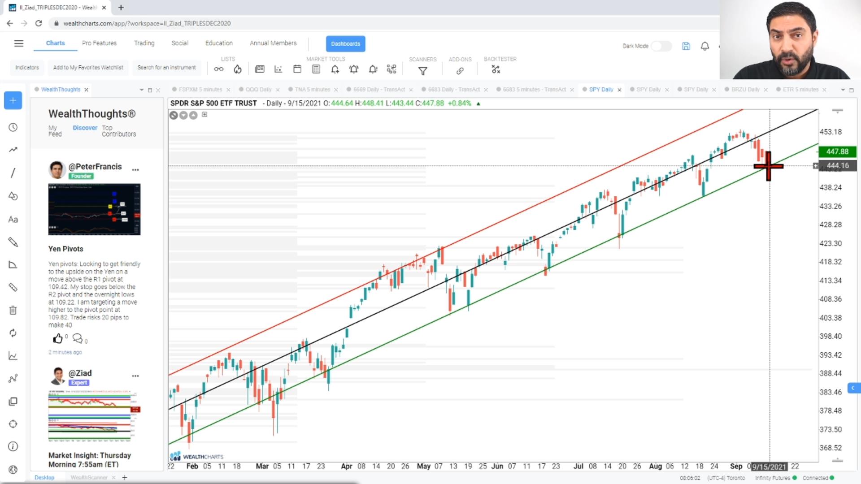Open the Pro Features menu
The width and height of the screenshot is (861, 484).
pos(99,43)
